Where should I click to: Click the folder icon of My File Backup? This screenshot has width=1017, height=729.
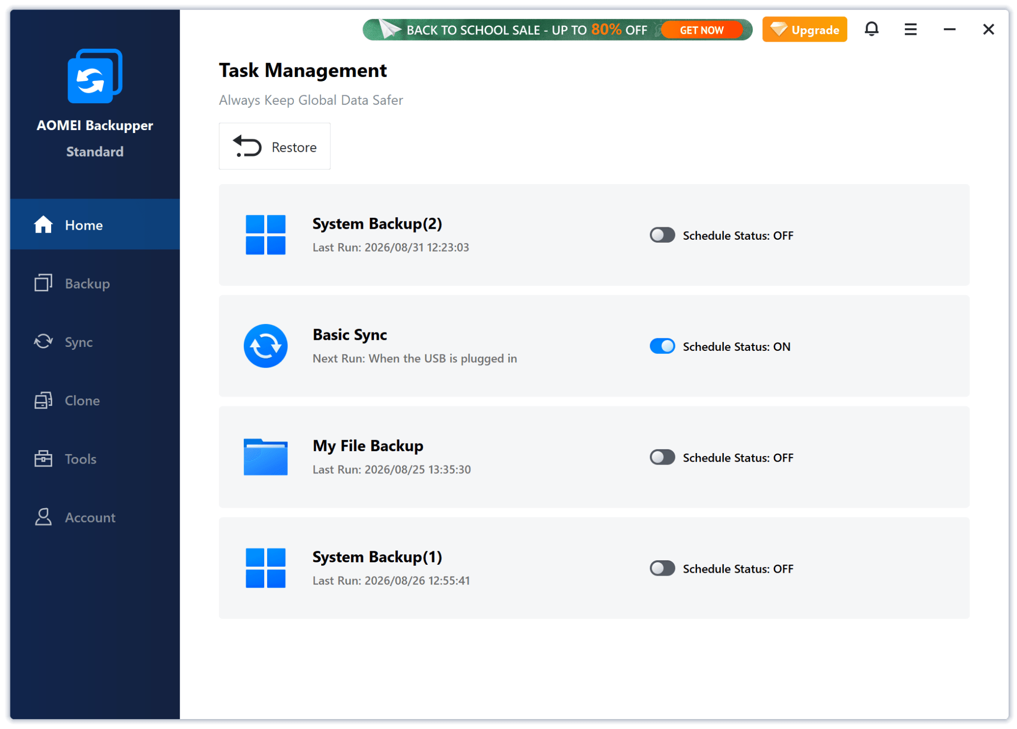point(266,457)
